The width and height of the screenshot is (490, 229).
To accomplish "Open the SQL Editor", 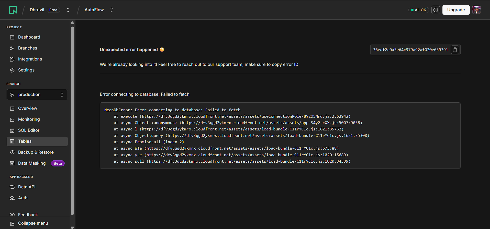I will [37, 130].
